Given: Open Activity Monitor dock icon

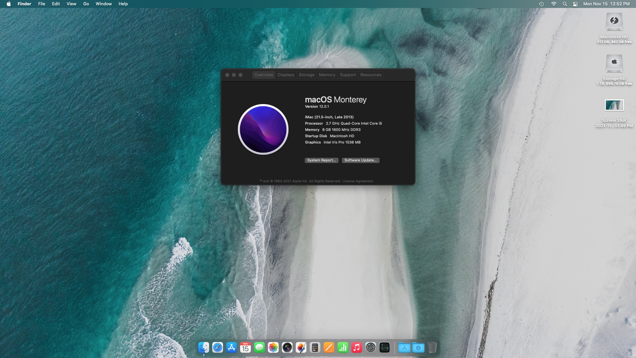Looking at the screenshot, I should 385,347.
